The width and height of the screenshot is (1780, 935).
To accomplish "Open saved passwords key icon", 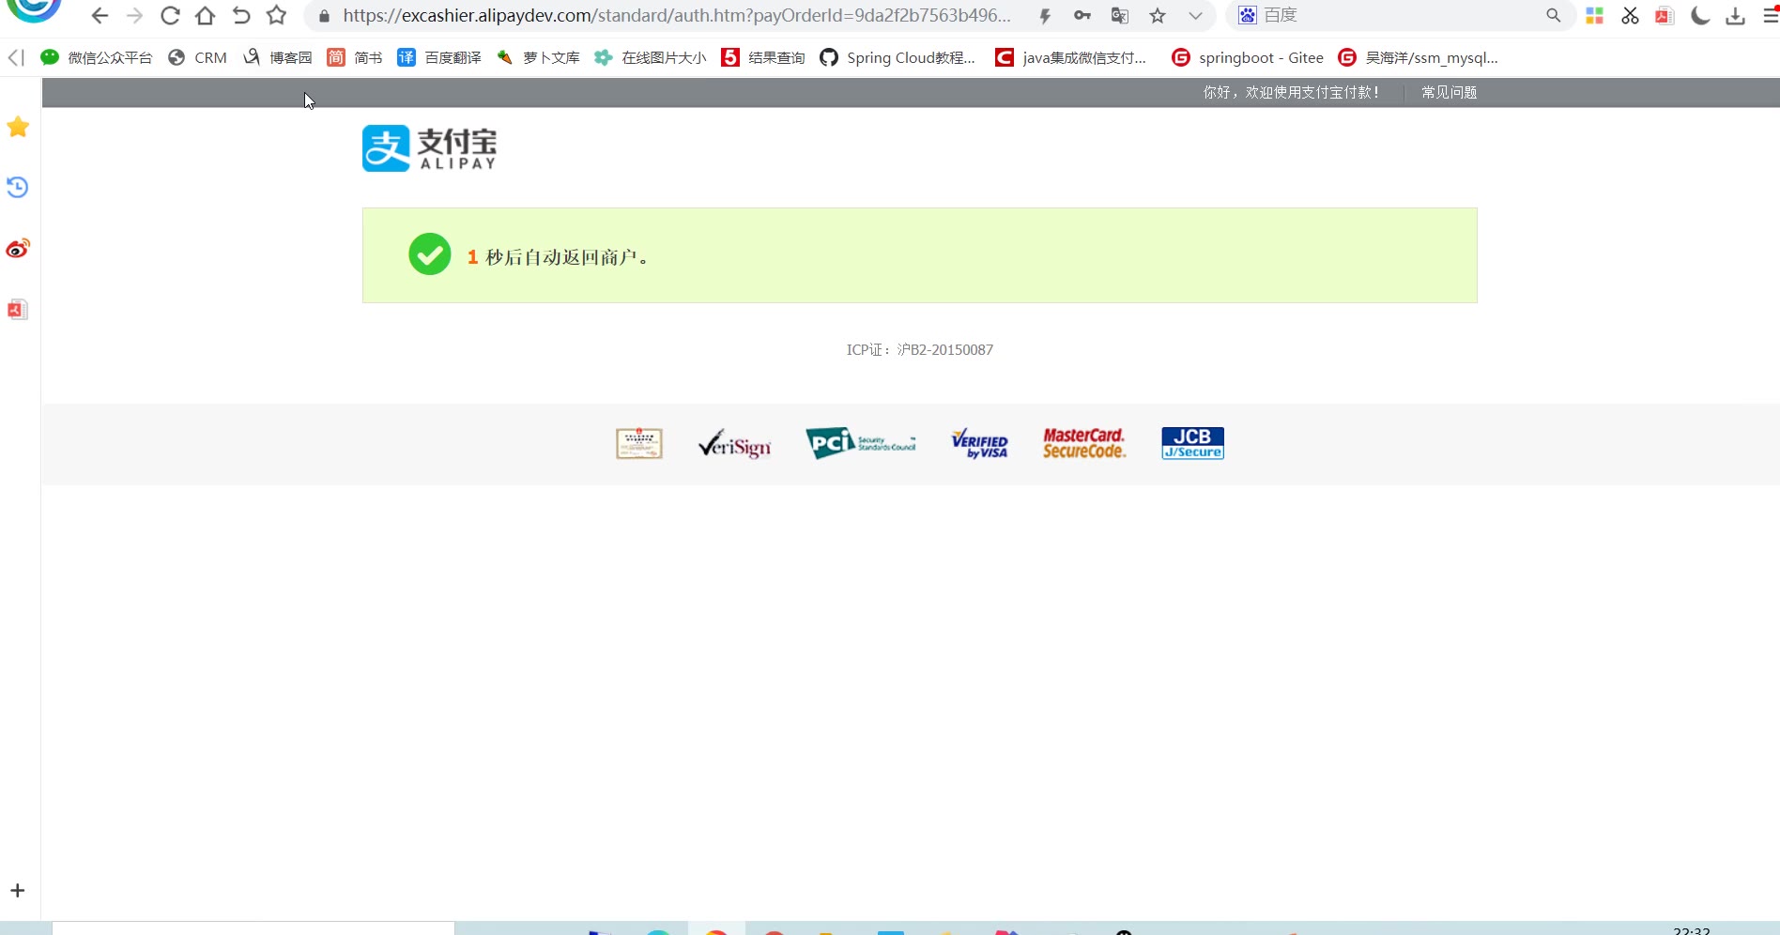I will [1082, 16].
